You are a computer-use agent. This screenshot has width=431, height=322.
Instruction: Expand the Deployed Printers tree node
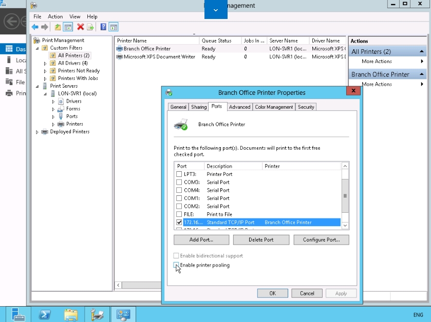pyautogui.click(x=38, y=132)
